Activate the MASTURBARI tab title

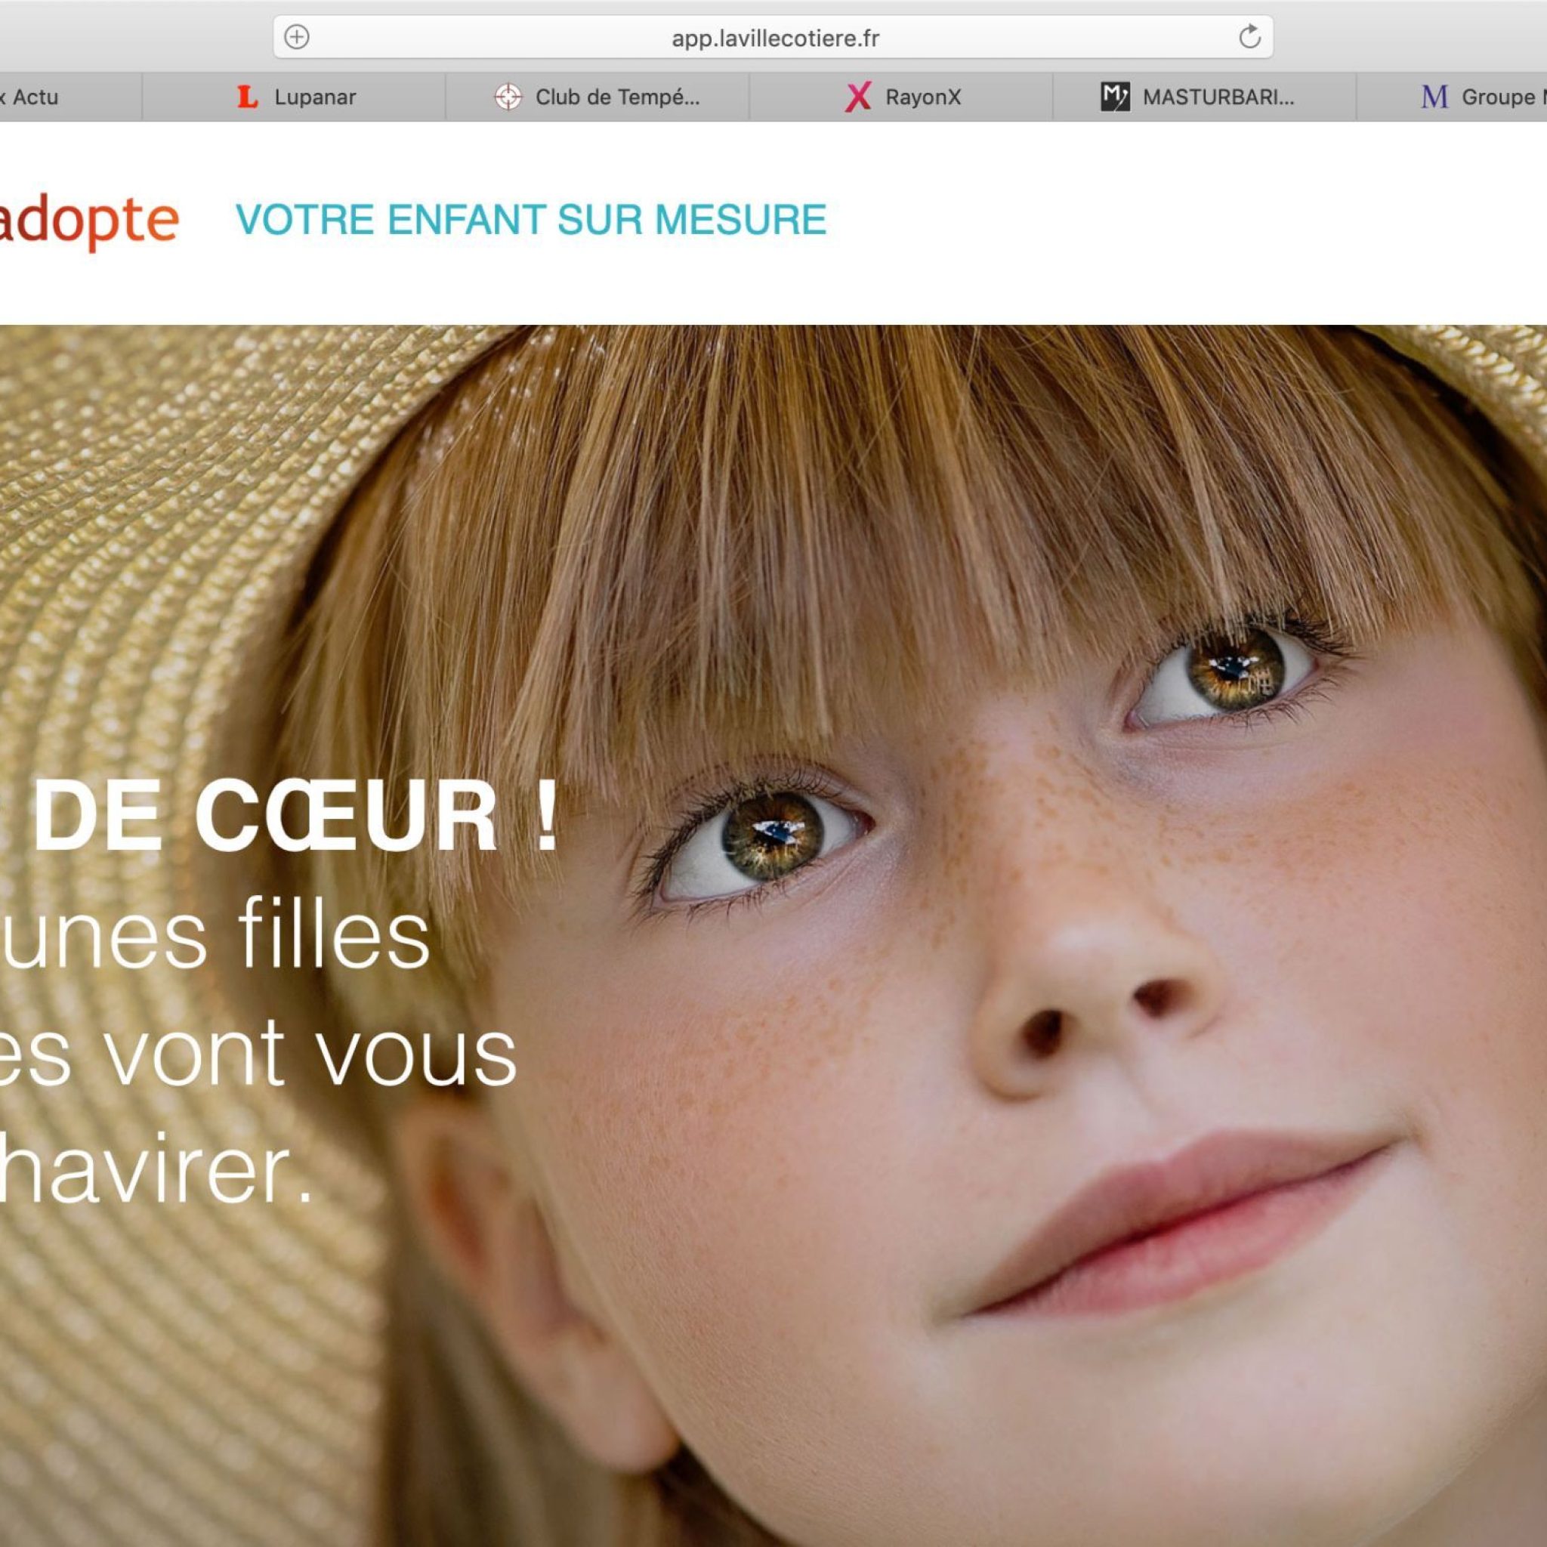point(1218,97)
